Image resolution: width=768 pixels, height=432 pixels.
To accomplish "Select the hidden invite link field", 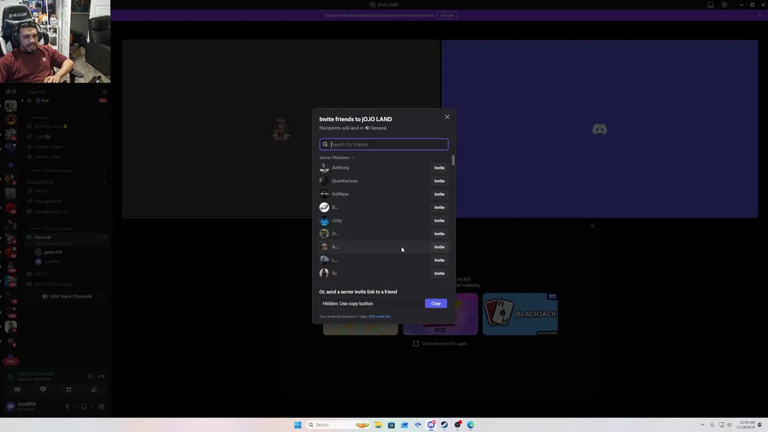I will coord(372,304).
